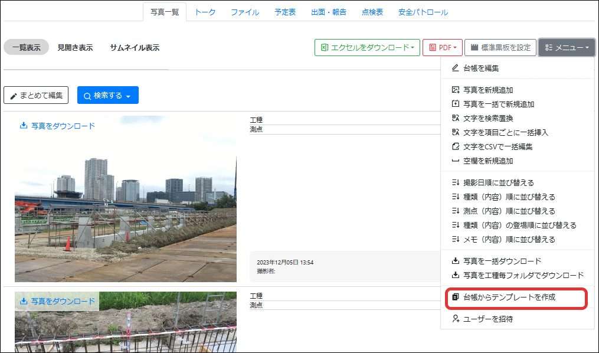Click the image icon for 写真を新規追加
This screenshot has width=599, height=353.
tap(455, 90)
